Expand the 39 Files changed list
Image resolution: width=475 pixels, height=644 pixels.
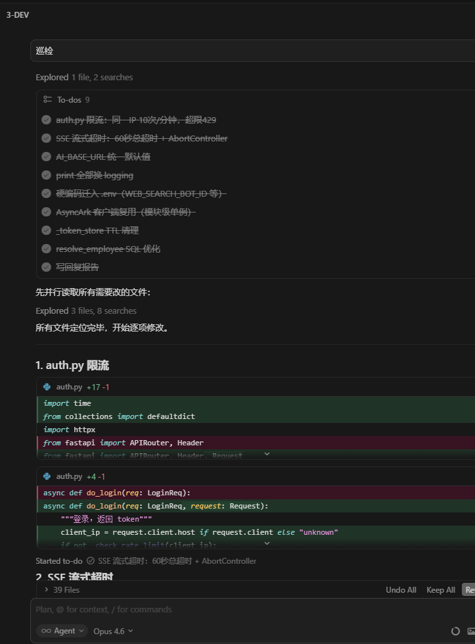tap(62, 590)
